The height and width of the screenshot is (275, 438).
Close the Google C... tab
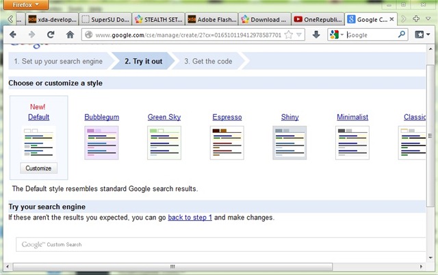click(x=391, y=19)
